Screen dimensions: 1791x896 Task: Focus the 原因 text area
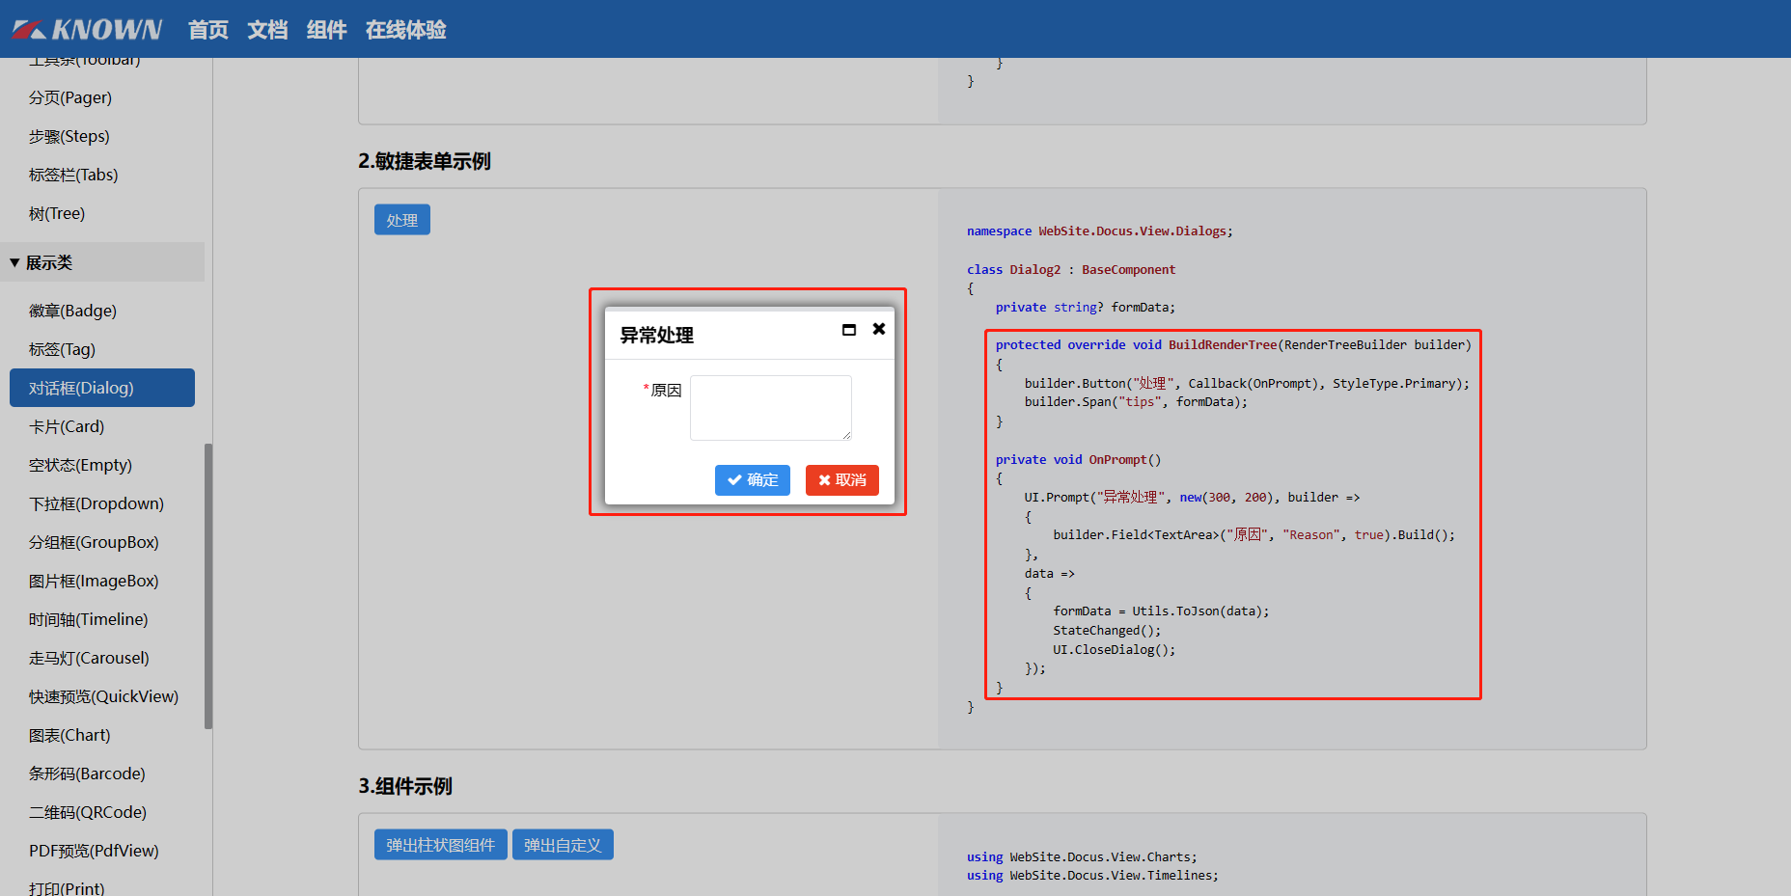pos(771,408)
